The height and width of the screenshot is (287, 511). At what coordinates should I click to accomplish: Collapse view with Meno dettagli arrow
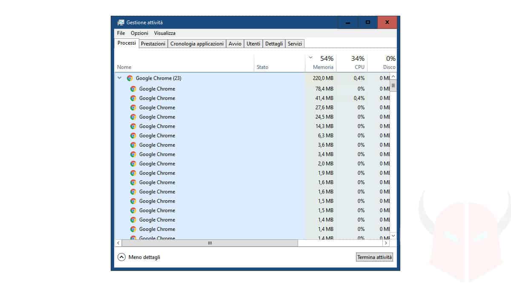[x=121, y=257]
